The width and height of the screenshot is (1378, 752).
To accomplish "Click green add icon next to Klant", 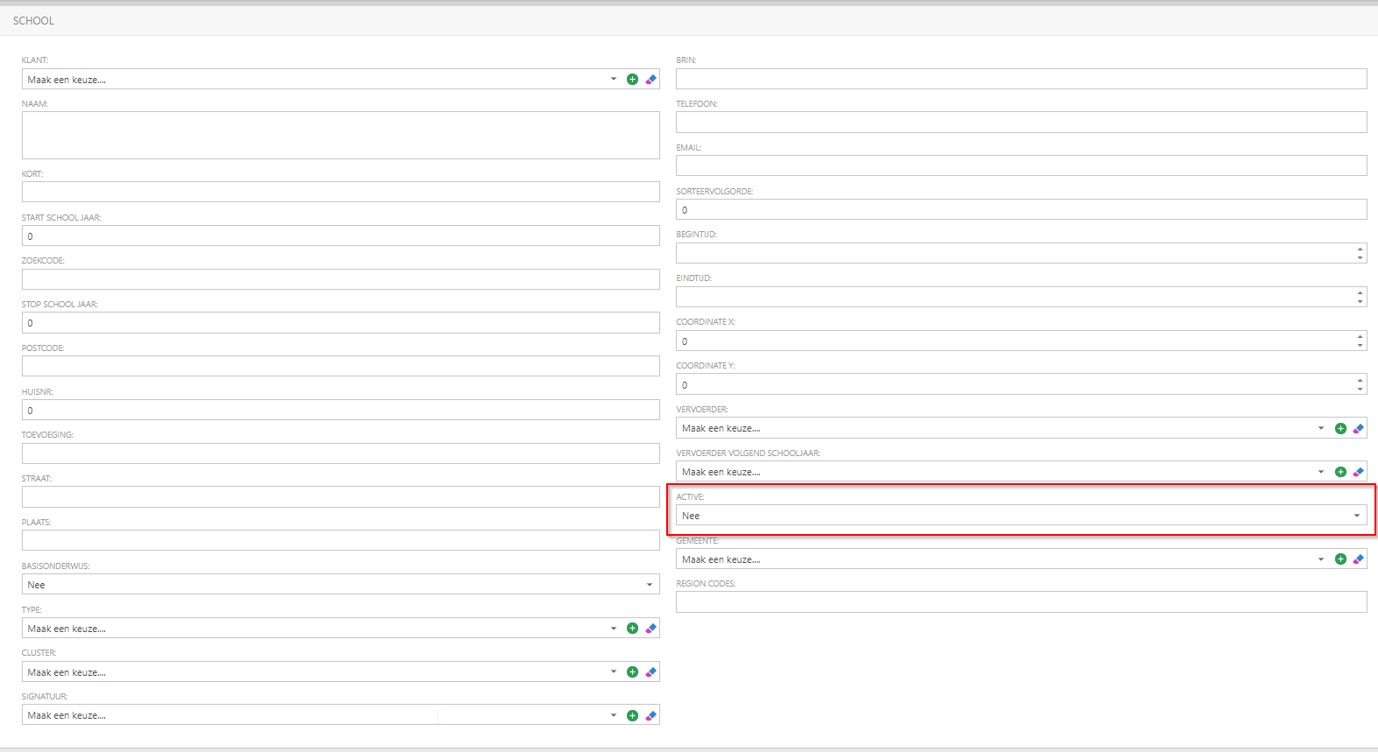I will [x=632, y=80].
